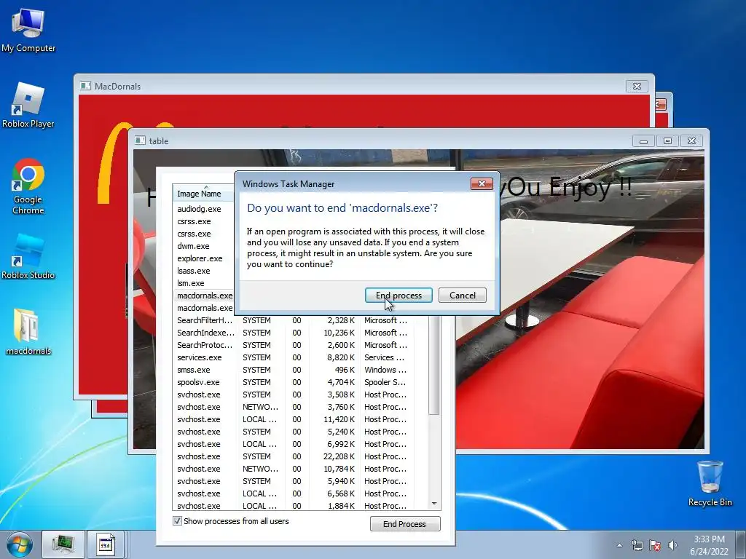
Task: Select the SearchProtoc... process row
Action: pos(299,345)
